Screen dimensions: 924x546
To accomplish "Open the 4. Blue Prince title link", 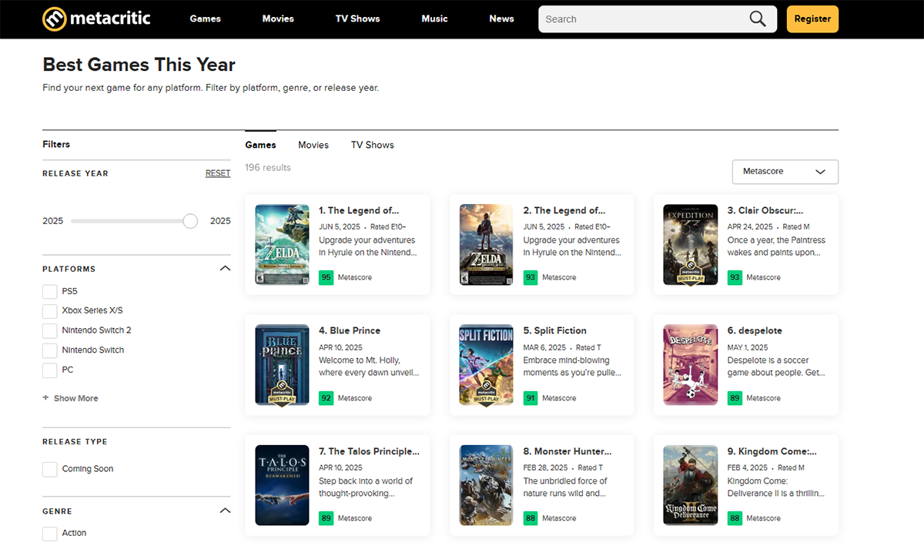I will point(350,330).
